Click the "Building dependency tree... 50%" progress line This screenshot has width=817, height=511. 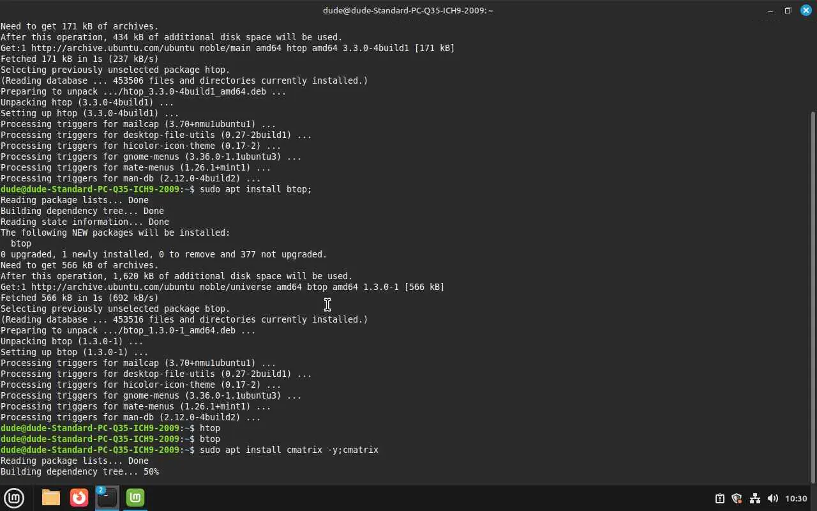pos(80,471)
